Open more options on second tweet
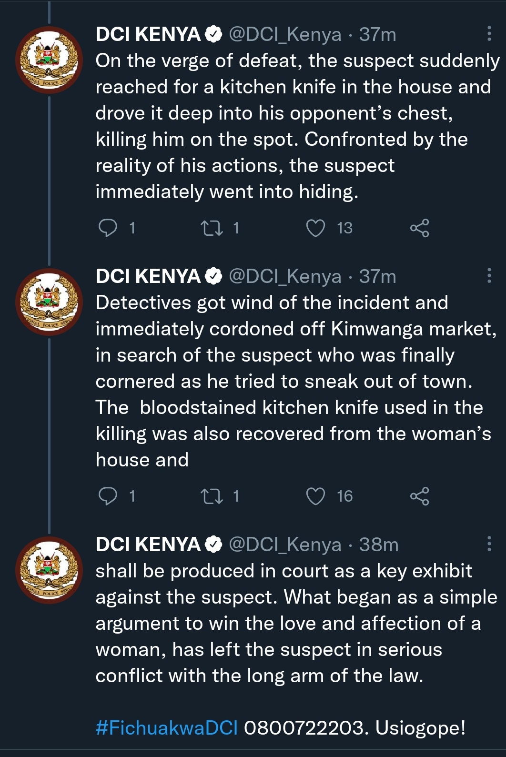Screen dimensions: 506x757 [489, 276]
